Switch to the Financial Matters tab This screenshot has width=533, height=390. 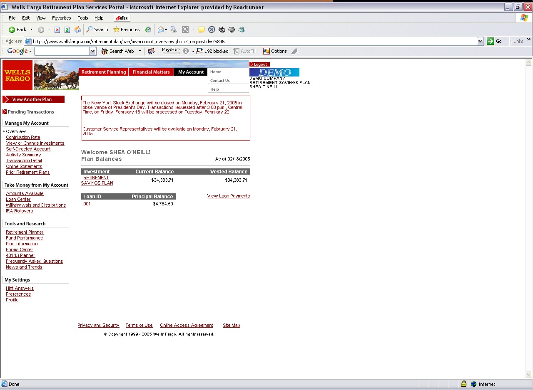tap(151, 72)
